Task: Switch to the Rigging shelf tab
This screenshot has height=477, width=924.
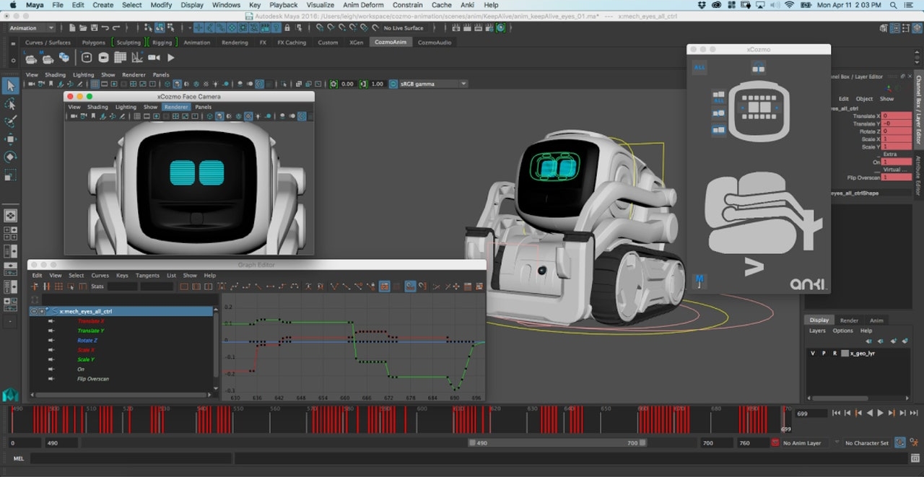Action: tap(162, 42)
